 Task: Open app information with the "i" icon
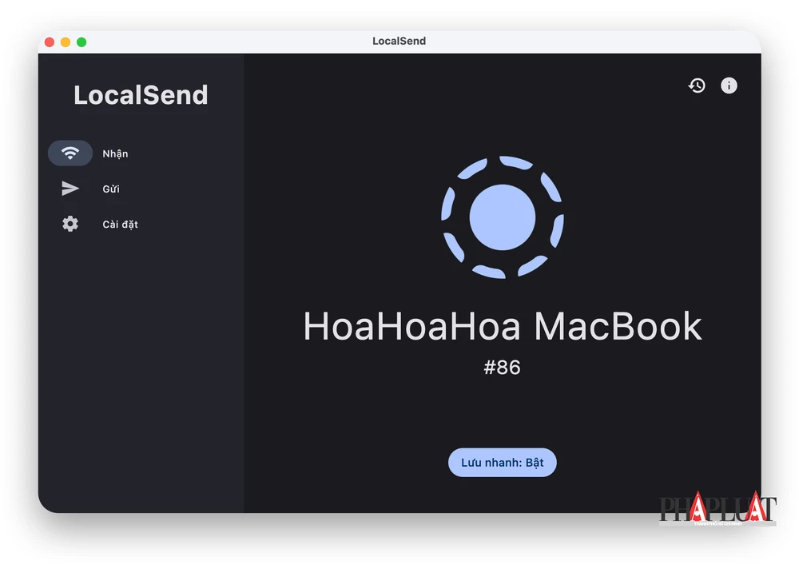point(729,86)
